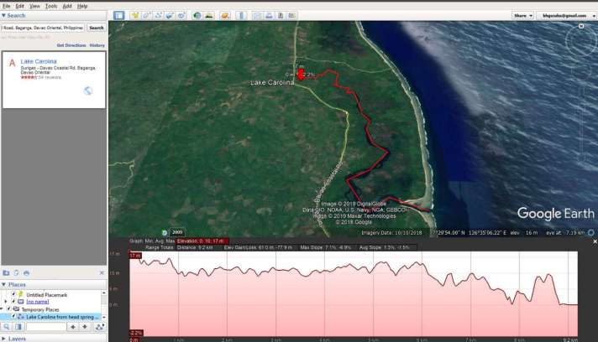Viewport: 598px width, 342px height.
Task: Click the search address input field
Action: click(43, 28)
